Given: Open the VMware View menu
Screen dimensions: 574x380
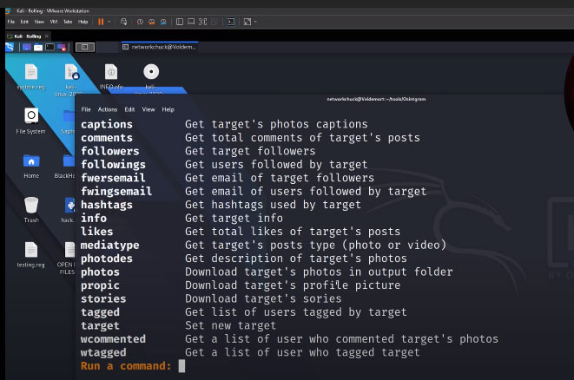Looking at the screenshot, I should (39, 22).
